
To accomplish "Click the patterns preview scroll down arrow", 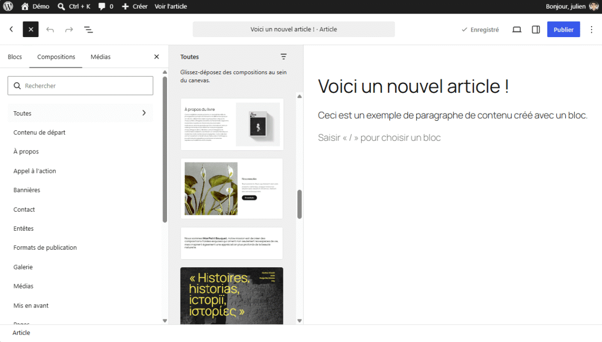I will [299, 320].
